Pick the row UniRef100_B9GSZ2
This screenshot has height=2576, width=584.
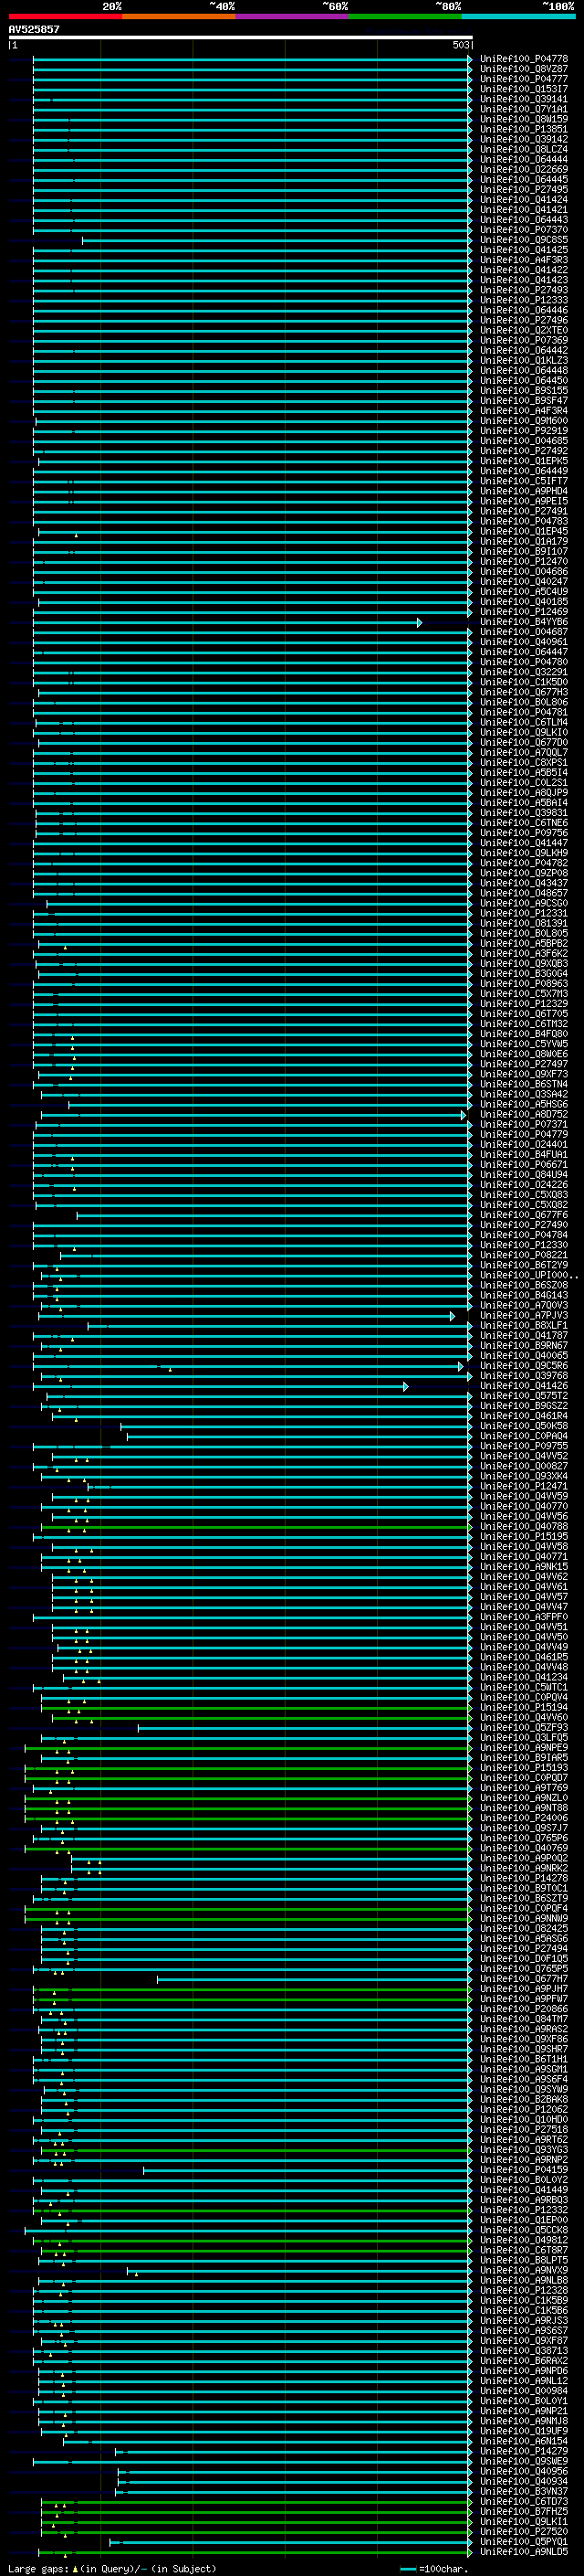click(x=524, y=1406)
